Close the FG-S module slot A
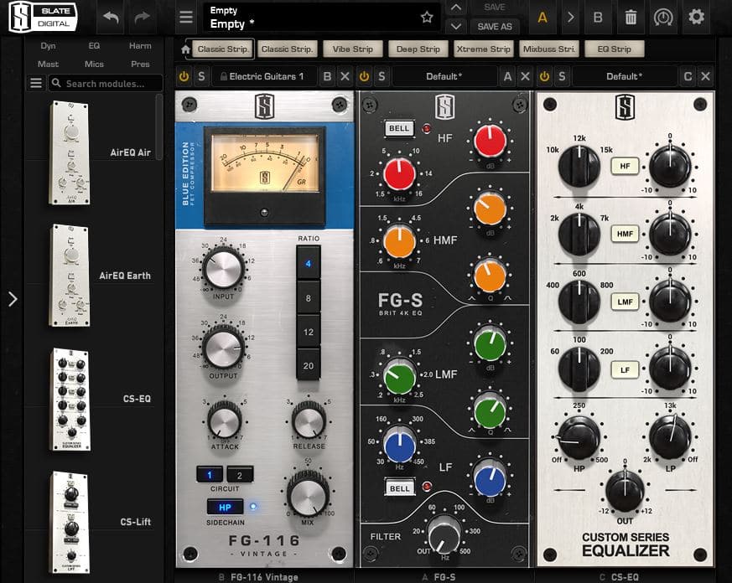Viewport: 732px width, 583px height. click(525, 76)
